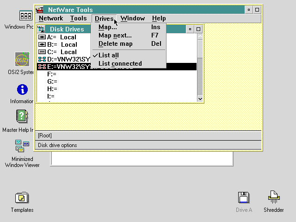Select the Drive A desktop icon
Screen dimensions: 296x222
point(244,197)
